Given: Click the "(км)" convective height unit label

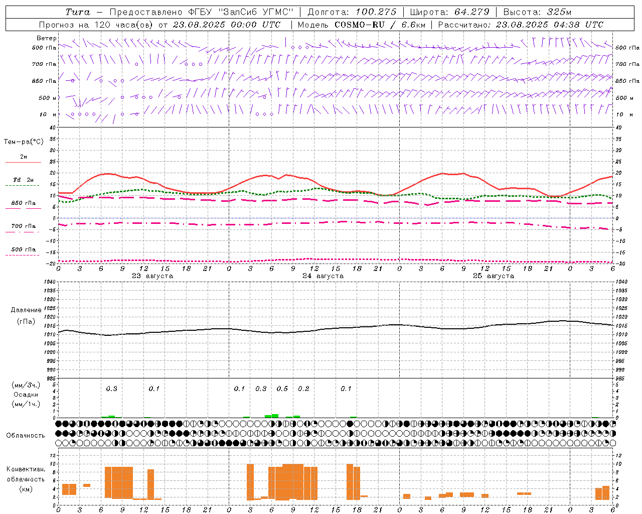Looking at the screenshot, I should (26, 489).
